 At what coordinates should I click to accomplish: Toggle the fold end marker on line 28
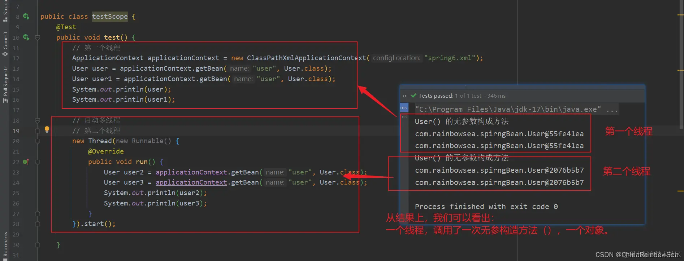38,224
